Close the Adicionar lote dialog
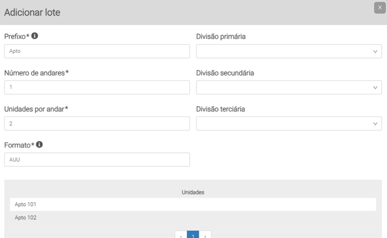Image resolution: width=387 pixels, height=238 pixels. 379,7
